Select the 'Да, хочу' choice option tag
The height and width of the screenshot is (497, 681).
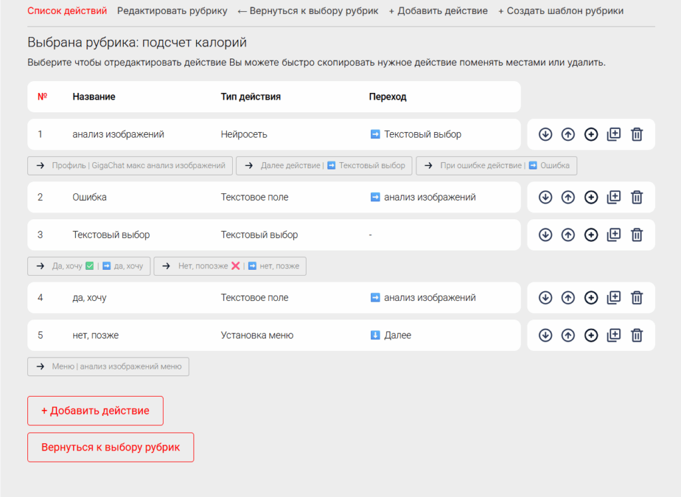click(x=89, y=266)
